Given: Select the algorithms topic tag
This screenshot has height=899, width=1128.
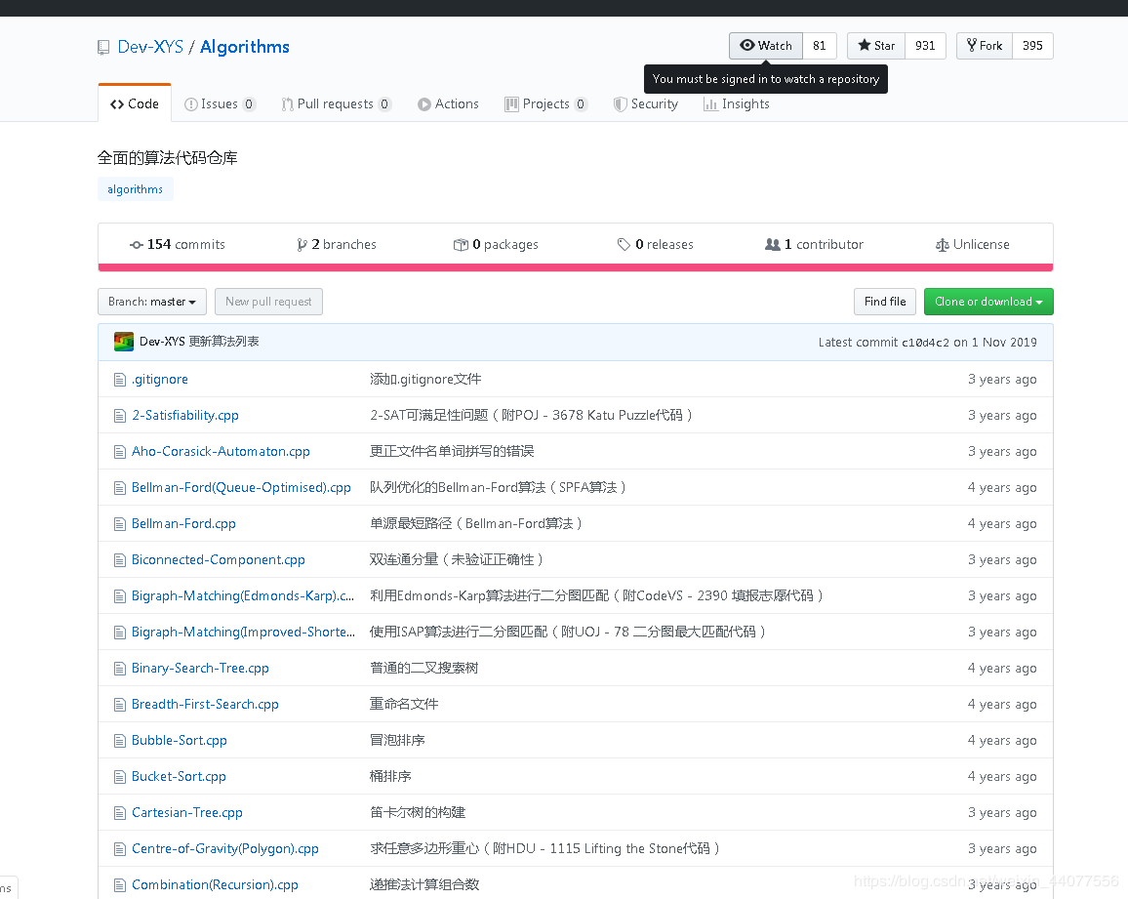Looking at the screenshot, I should tap(135, 189).
